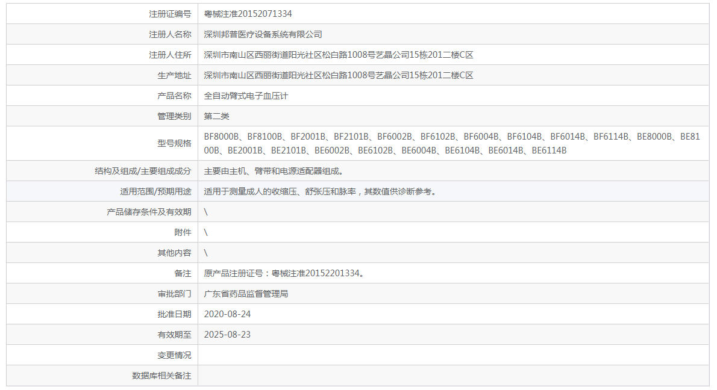Click model list starting with BF8000B

coord(452,143)
